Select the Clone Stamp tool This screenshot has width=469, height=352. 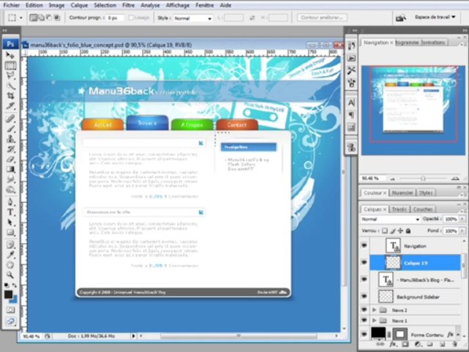click(10, 139)
